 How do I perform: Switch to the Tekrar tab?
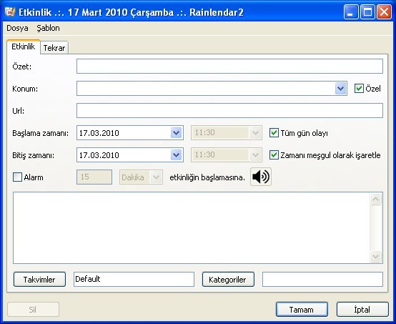point(54,47)
